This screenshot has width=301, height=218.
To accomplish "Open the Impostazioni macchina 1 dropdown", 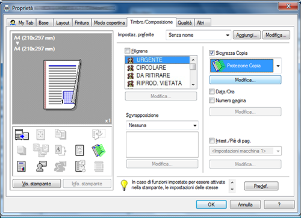I will tap(246, 151).
